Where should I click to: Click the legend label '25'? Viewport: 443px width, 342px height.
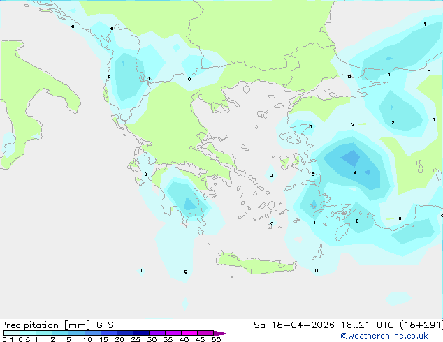pos(136,339)
